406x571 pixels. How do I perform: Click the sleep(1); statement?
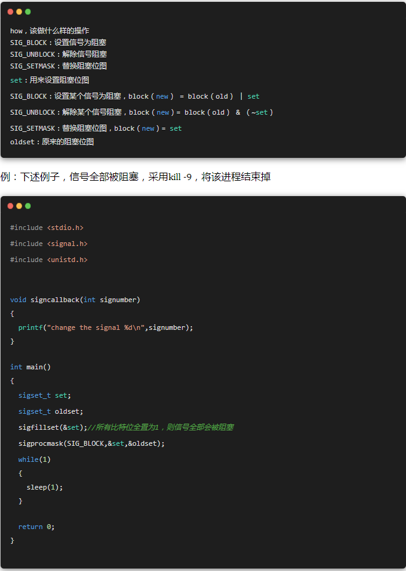pyautogui.click(x=44, y=487)
